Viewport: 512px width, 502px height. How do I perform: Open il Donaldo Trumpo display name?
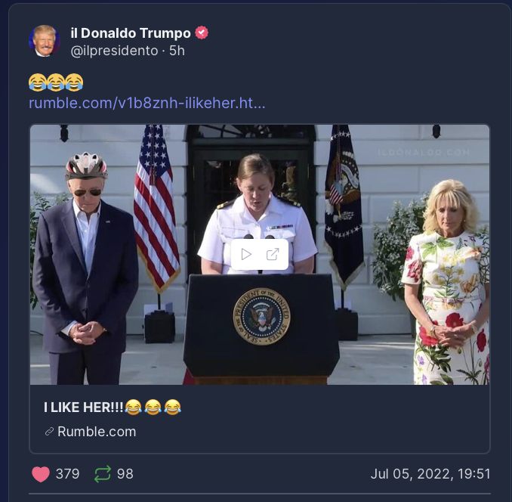[131, 33]
